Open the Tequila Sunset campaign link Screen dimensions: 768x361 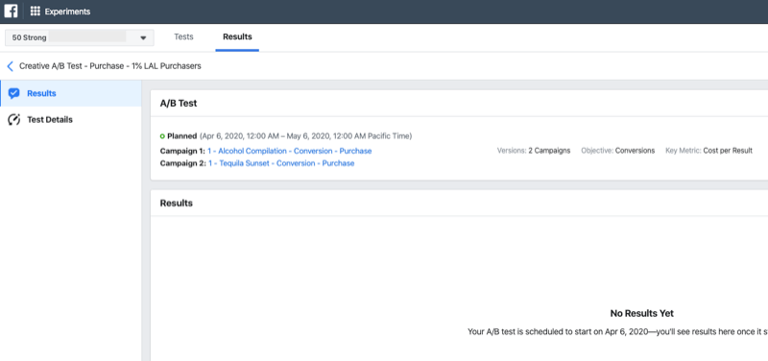[281, 163]
